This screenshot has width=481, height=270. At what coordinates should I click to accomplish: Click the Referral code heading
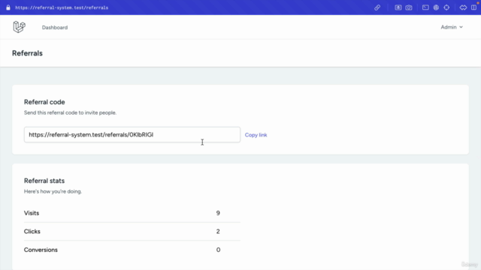tap(44, 102)
